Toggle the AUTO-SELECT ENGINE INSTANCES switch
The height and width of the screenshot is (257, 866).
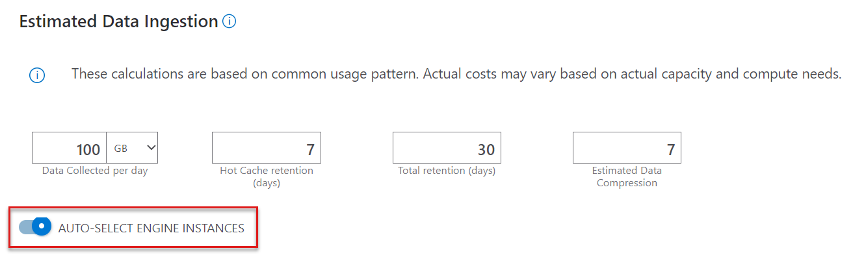coord(35,227)
